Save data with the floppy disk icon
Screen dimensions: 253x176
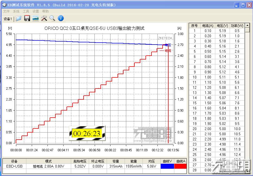tap(27, 18)
